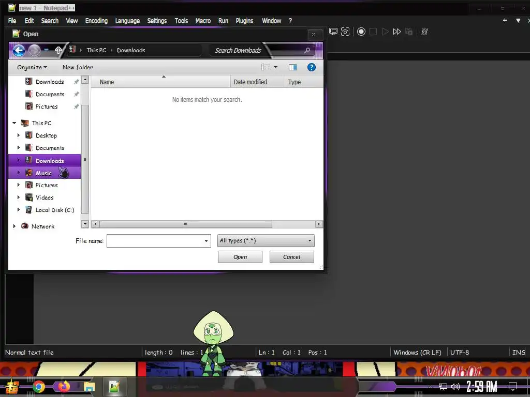This screenshot has width=530, height=397.
Task: Click the Open button in the dialog
Action: 240,257
